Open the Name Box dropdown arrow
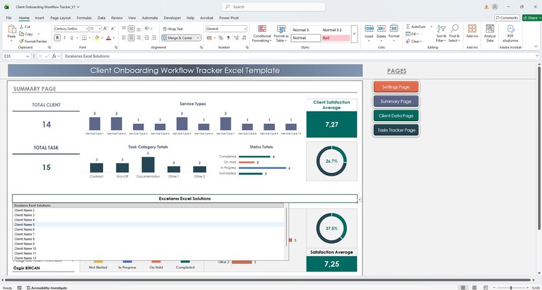The image size is (542, 290). 28,57
